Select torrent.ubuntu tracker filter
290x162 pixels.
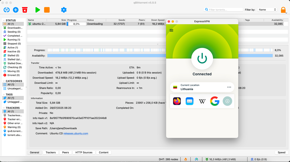(x=13, y=135)
